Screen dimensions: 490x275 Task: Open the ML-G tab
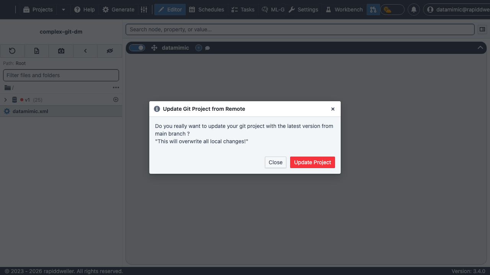point(273,10)
